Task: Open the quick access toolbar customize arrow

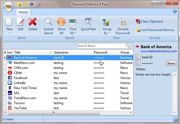Action: (40, 4)
